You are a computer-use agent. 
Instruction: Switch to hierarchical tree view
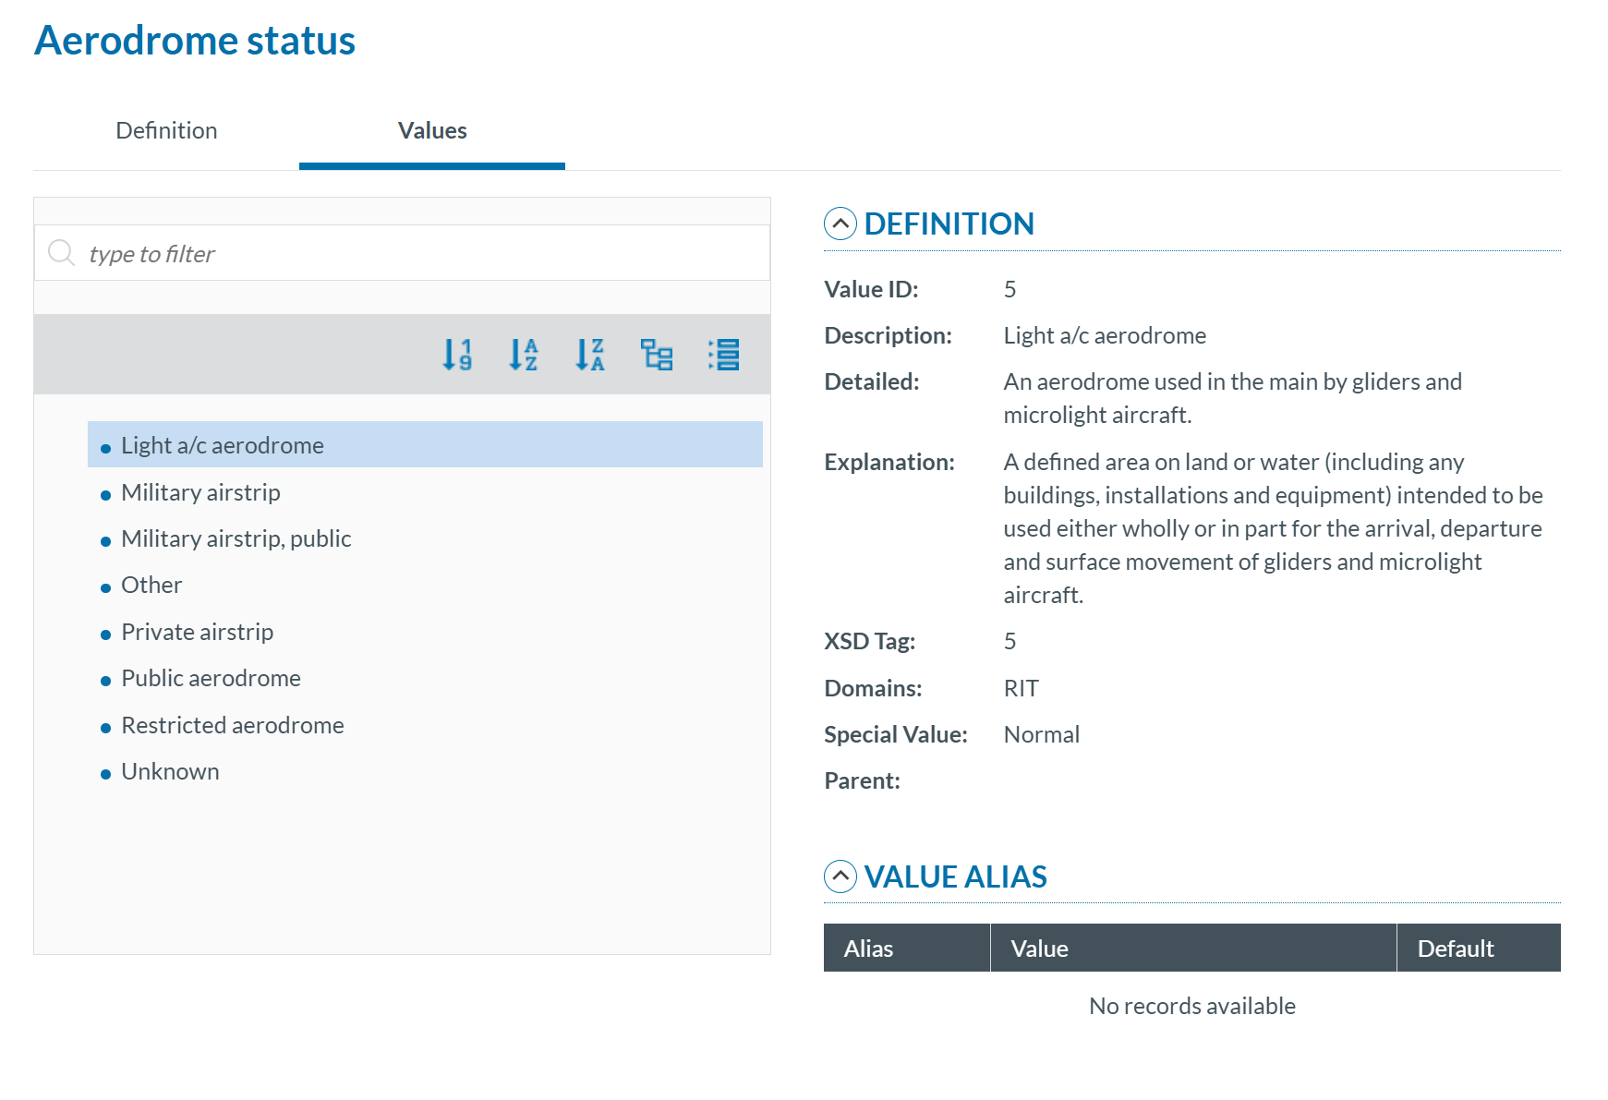657,355
